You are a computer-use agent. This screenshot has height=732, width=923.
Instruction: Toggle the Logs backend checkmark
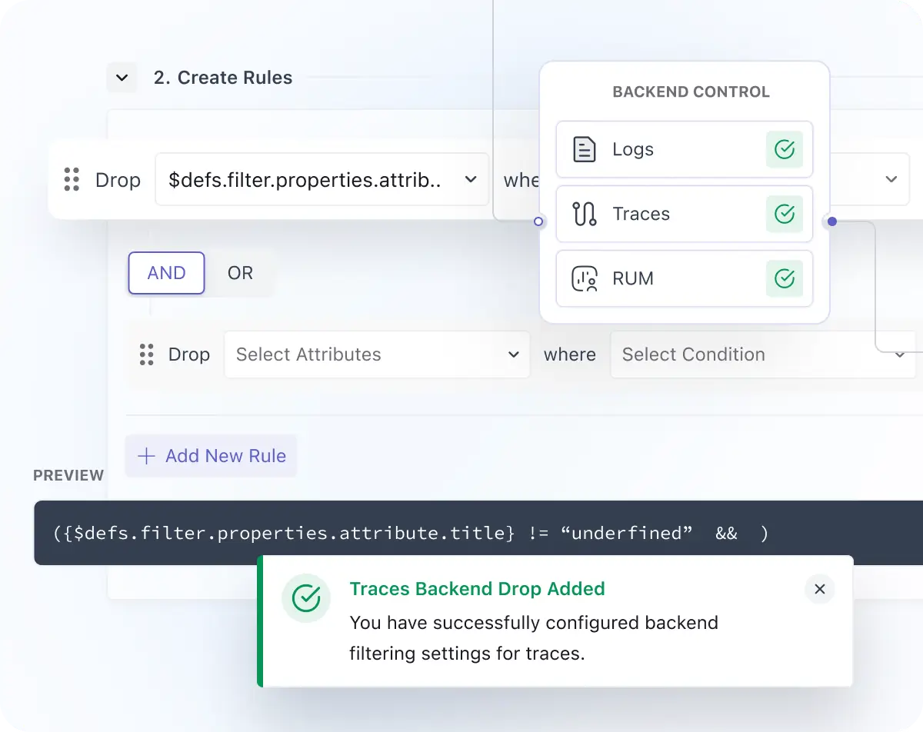pyautogui.click(x=785, y=150)
